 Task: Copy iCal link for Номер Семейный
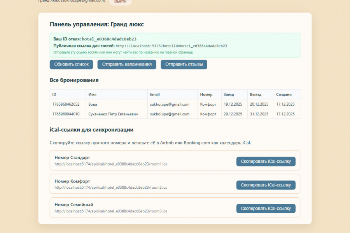pyautogui.click(x=266, y=209)
